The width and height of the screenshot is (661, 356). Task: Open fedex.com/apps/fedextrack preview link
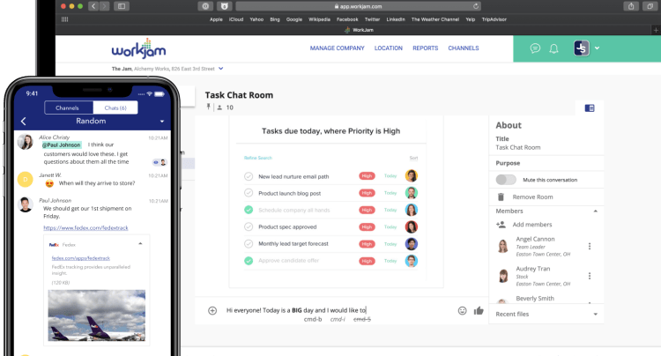click(x=80, y=258)
